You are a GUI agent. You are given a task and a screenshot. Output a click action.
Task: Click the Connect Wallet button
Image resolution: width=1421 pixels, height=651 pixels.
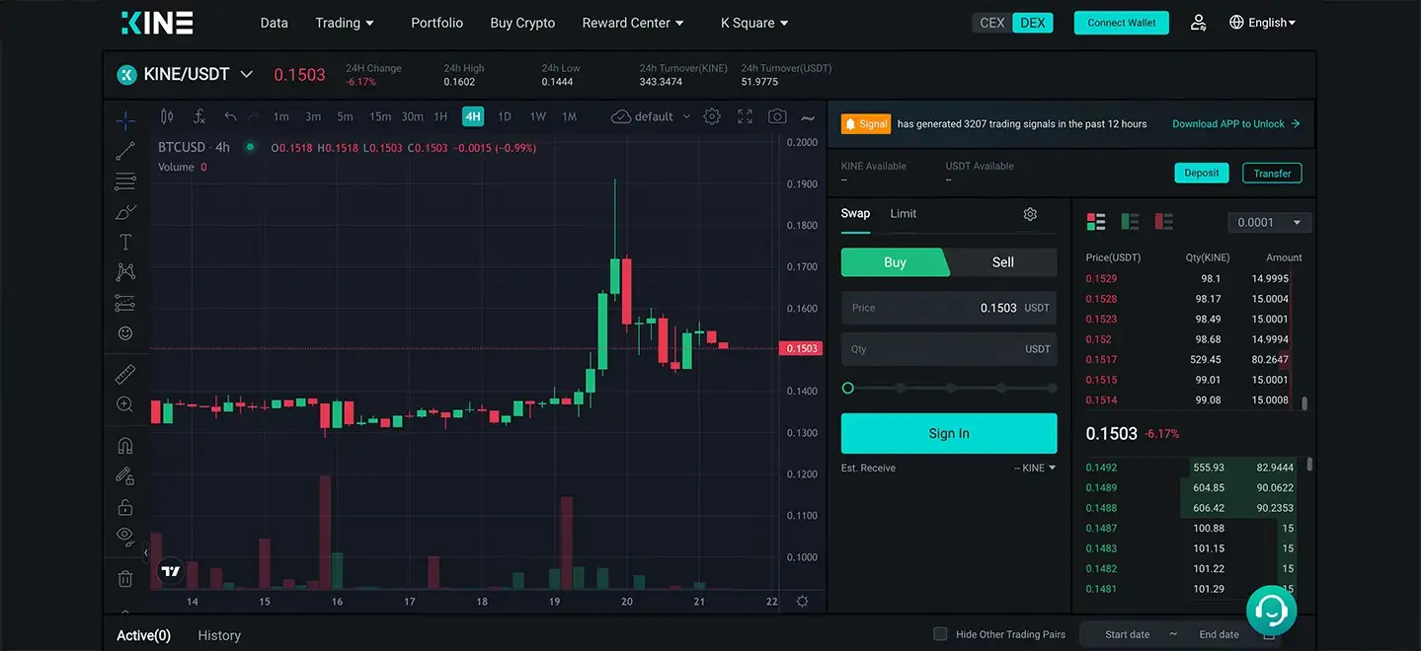point(1121,23)
